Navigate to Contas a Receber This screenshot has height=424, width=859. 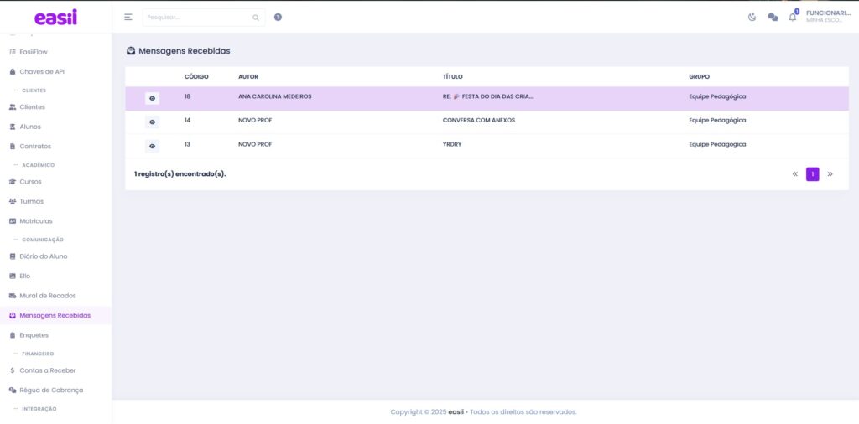click(48, 370)
